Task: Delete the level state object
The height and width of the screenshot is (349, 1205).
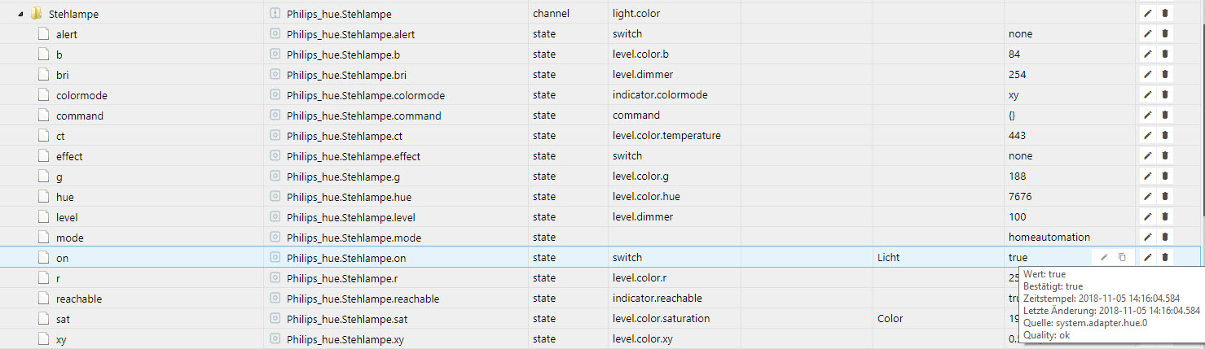Action: tap(1165, 217)
